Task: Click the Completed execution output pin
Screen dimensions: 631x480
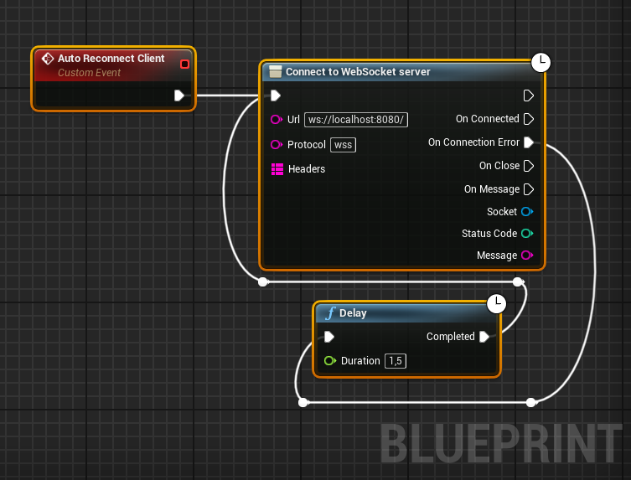Action: point(484,337)
